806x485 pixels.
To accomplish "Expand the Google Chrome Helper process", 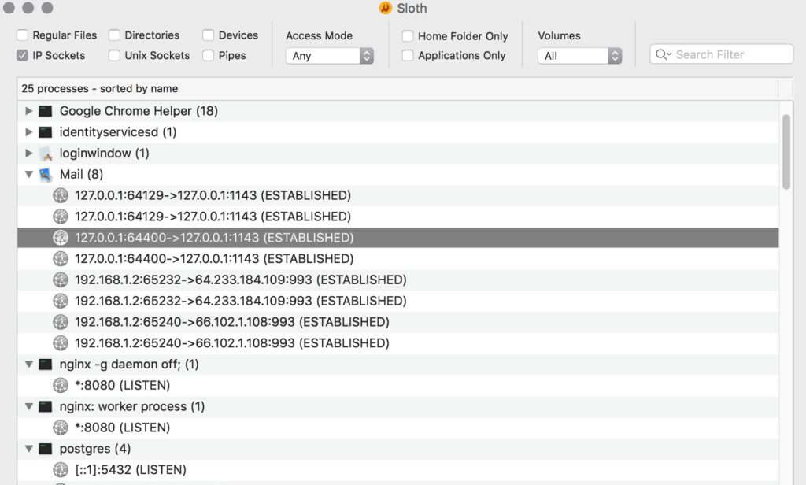I will pos(29,110).
